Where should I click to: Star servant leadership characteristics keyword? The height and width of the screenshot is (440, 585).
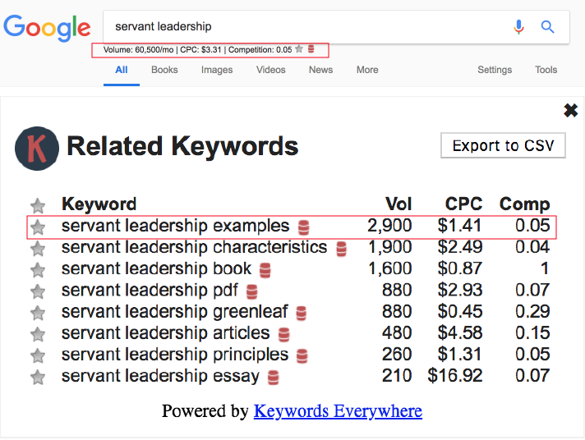(38, 249)
